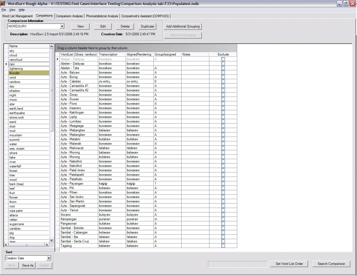This screenshot has width=357, height=276.
Task: Click the Notes column header
Action: [x=195, y=54]
